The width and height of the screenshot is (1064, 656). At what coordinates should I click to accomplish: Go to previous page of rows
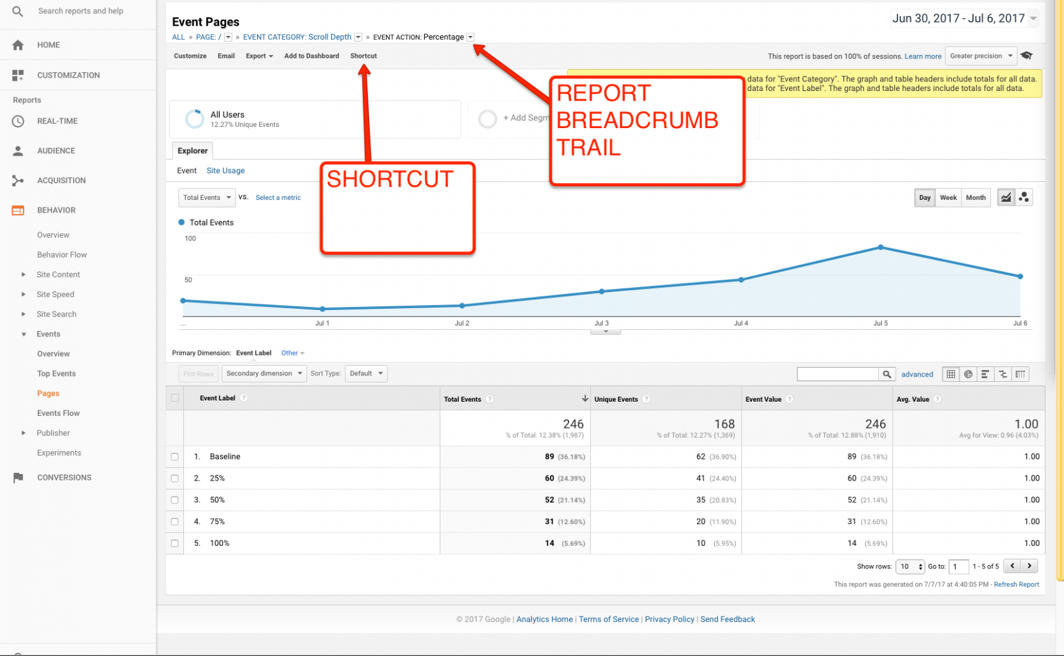pyautogui.click(x=1012, y=566)
